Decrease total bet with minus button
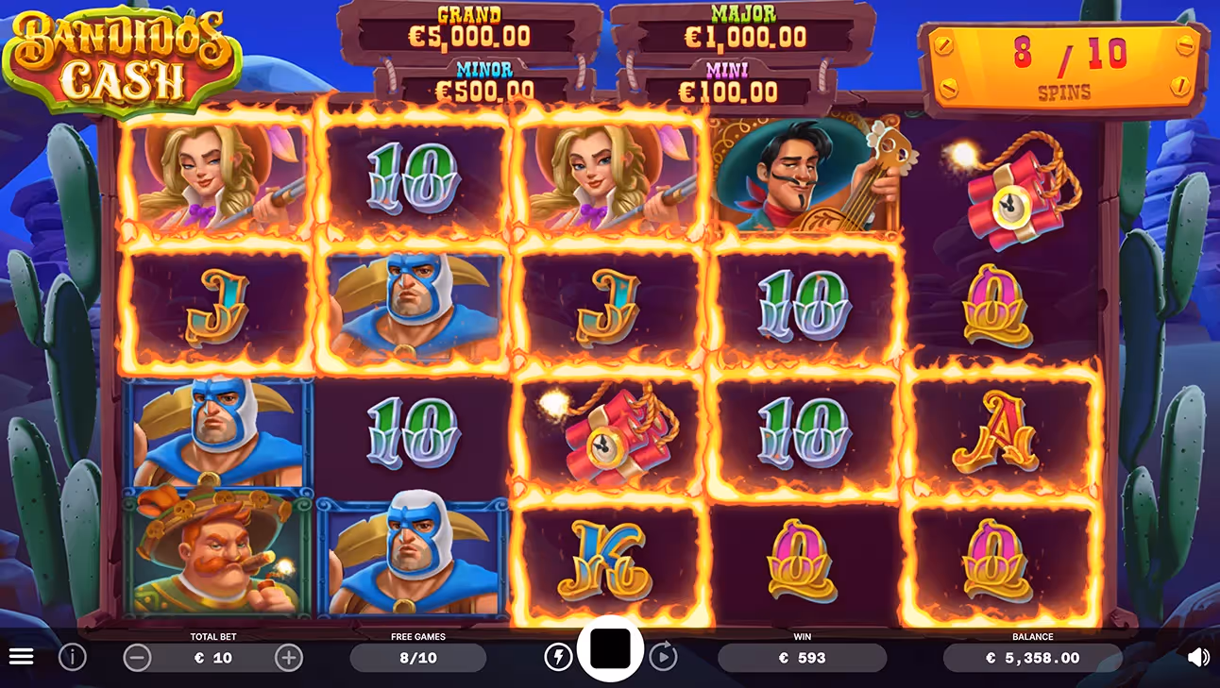This screenshot has width=1220, height=688. click(137, 658)
